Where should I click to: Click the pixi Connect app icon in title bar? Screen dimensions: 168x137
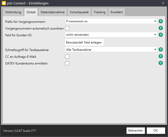4,3
